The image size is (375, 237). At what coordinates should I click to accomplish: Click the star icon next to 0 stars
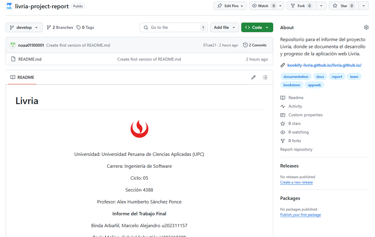pos(283,124)
